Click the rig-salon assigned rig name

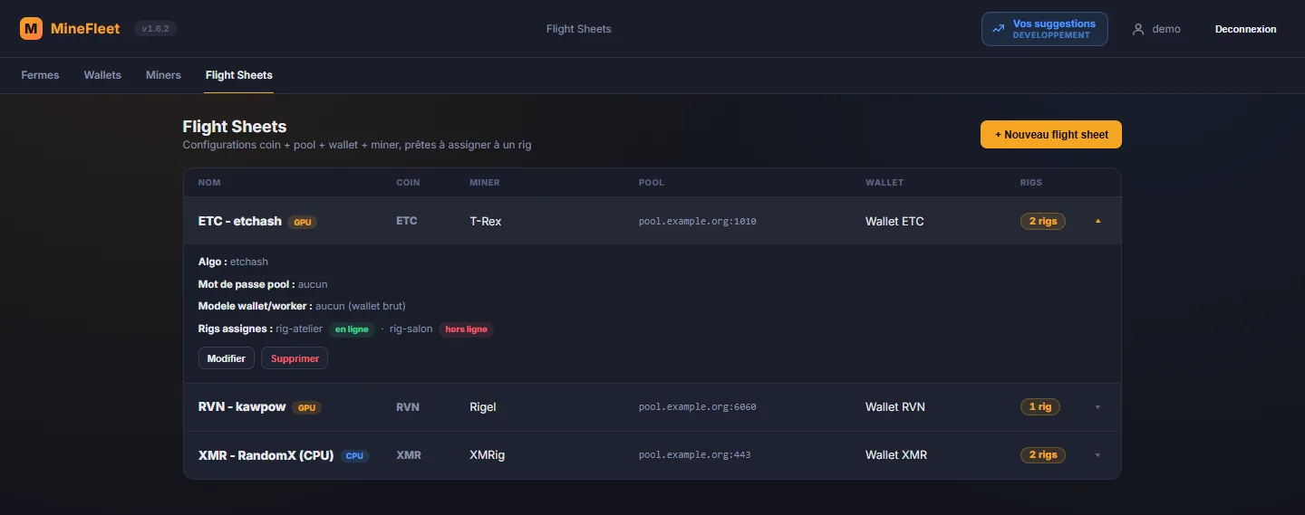[411, 329]
